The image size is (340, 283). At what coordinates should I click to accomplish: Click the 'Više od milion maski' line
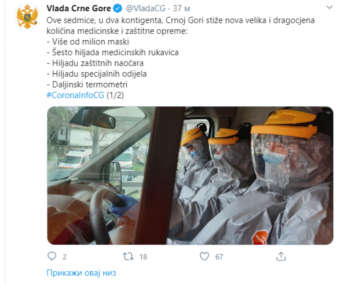(88, 42)
